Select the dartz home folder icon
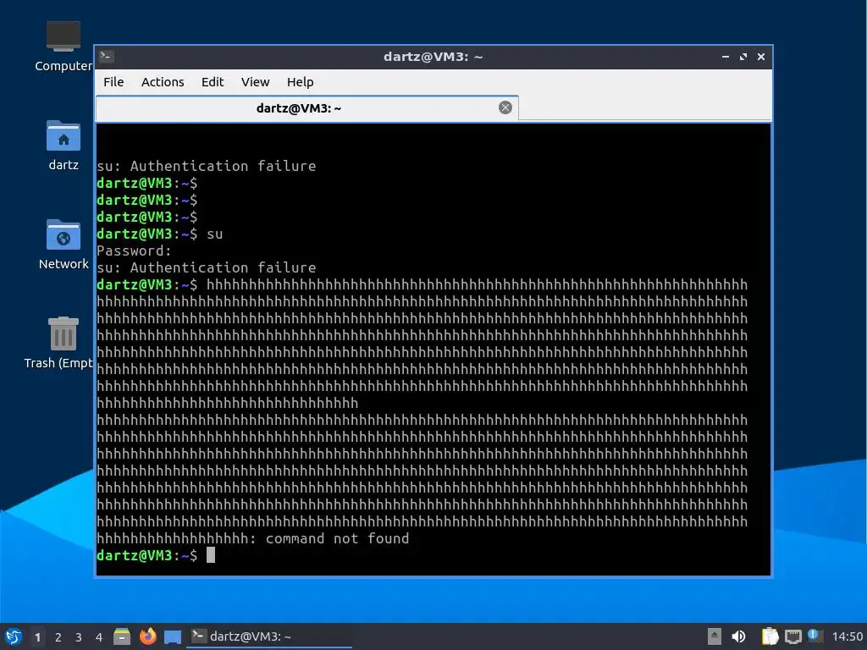Viewport: 867px width, 650px height. coord(63,146)
